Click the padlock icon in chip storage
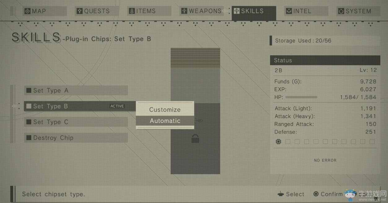Viewport: 388px width, 203px height. tap(195, 138)
